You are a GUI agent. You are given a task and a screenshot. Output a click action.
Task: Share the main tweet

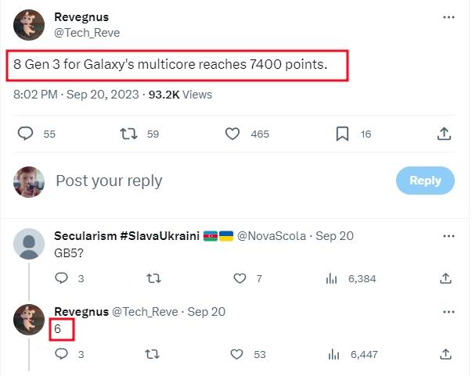[x=444, y=134]
